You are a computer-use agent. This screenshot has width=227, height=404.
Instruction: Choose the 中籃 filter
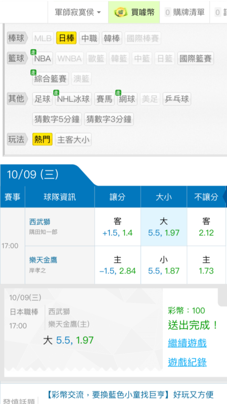142,59
